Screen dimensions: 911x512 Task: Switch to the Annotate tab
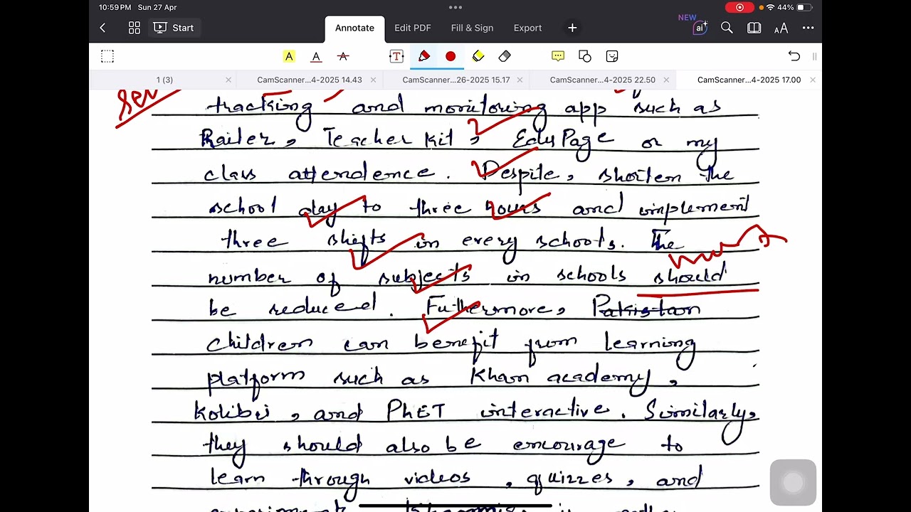point(354,28)
